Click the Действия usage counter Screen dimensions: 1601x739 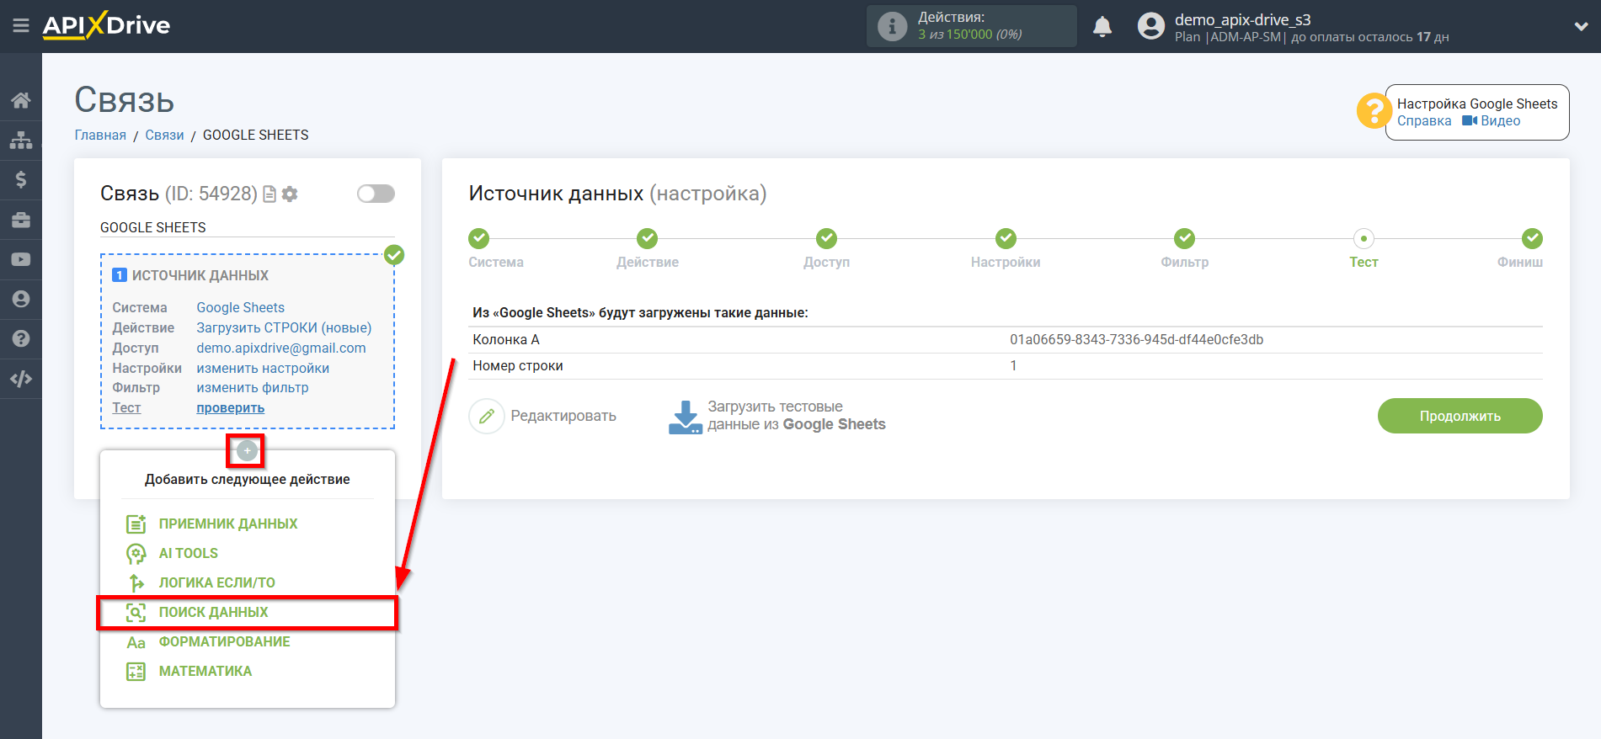click(x=971, y=26)
